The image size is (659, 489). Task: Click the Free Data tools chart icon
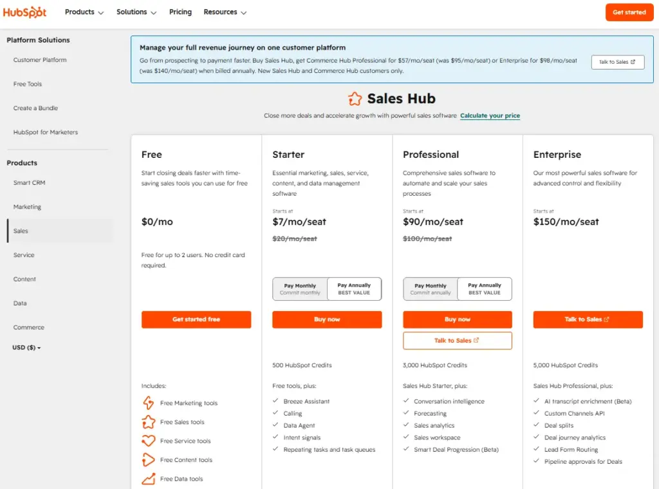pyautogui.click(x=149, y=479)
